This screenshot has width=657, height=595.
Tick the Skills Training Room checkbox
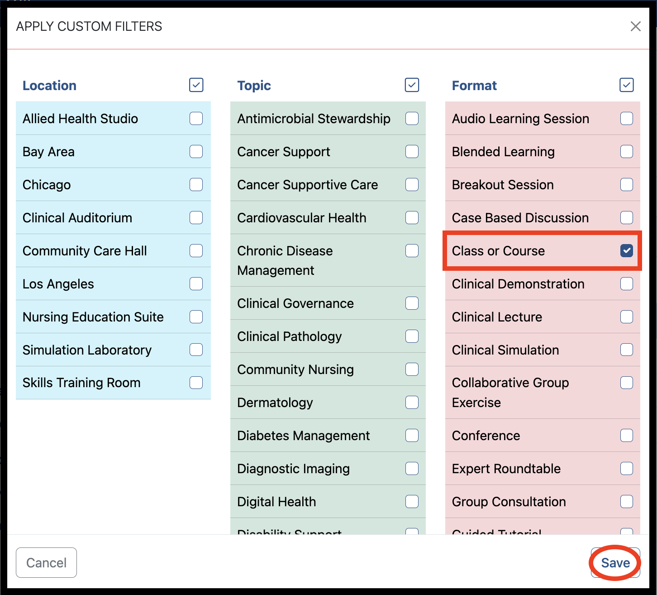click(x=196, y=383)
